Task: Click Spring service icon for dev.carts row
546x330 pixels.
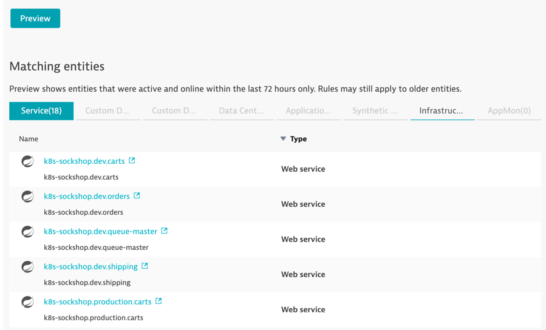Action: [27, 161]
